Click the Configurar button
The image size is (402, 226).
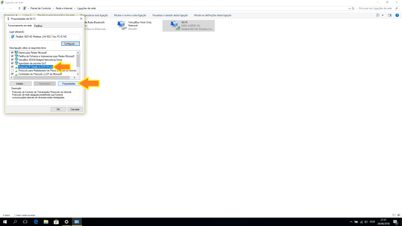coord(69,43)
